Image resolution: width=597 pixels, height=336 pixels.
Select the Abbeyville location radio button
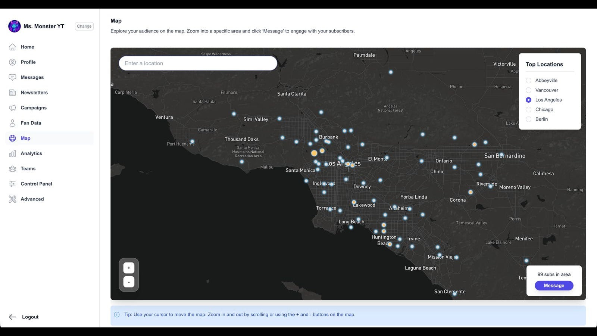coord(528,80)
